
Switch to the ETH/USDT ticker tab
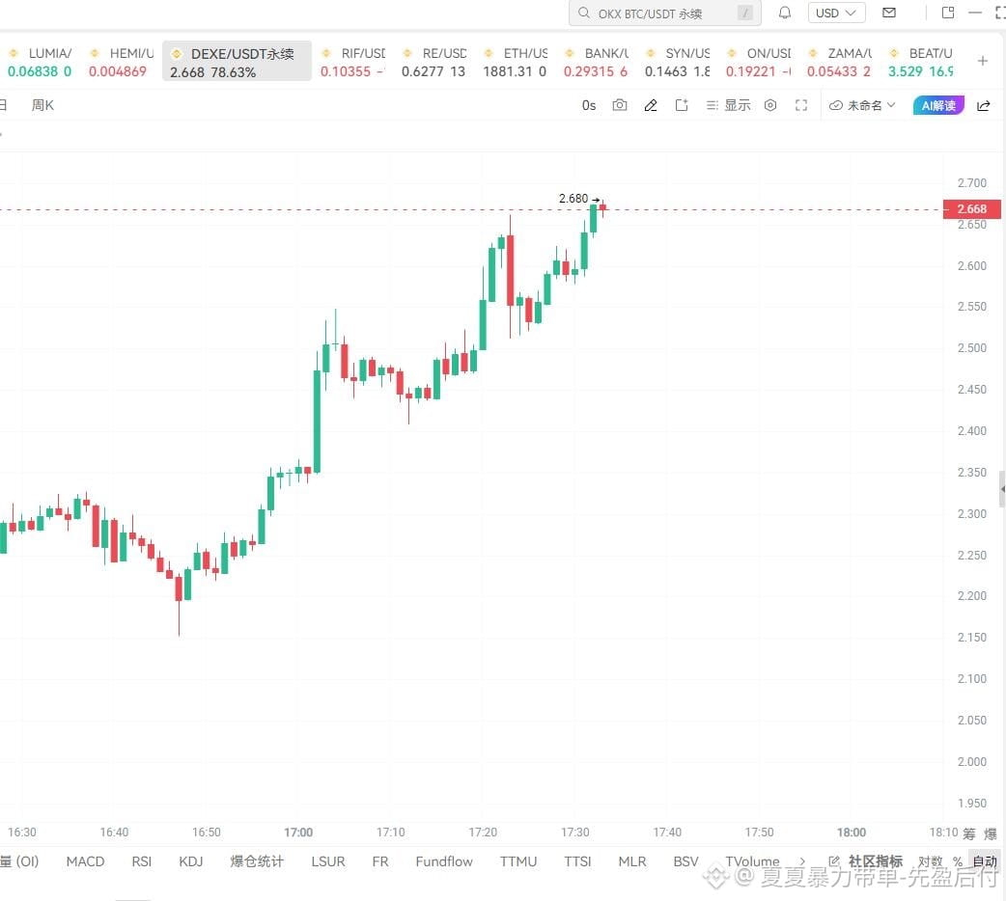click(x=516, y=62)
